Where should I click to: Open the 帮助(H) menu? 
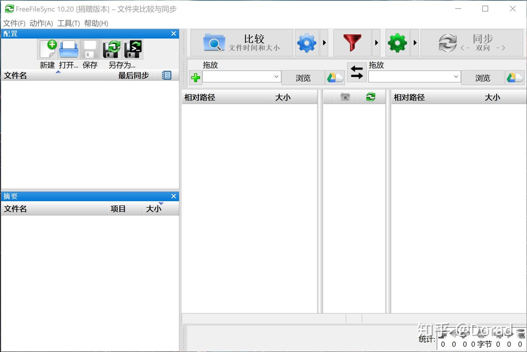[x=96, y=23]
